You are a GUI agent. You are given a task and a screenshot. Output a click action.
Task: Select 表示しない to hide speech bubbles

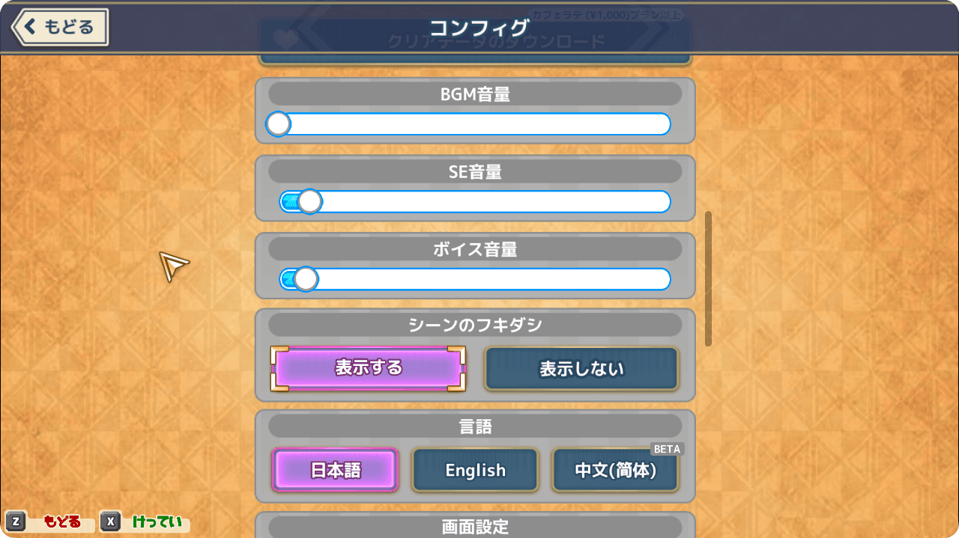[581, 369]
